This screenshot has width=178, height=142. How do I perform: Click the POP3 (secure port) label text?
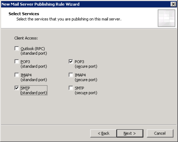coord(86,64)
